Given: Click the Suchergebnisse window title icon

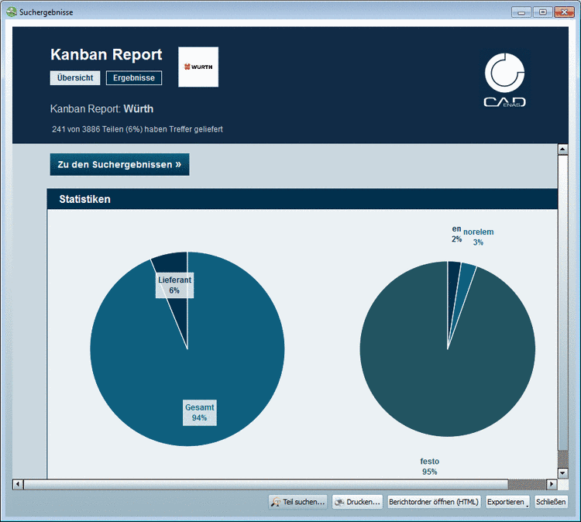Looking at the screenshot, I should (12, 12).
